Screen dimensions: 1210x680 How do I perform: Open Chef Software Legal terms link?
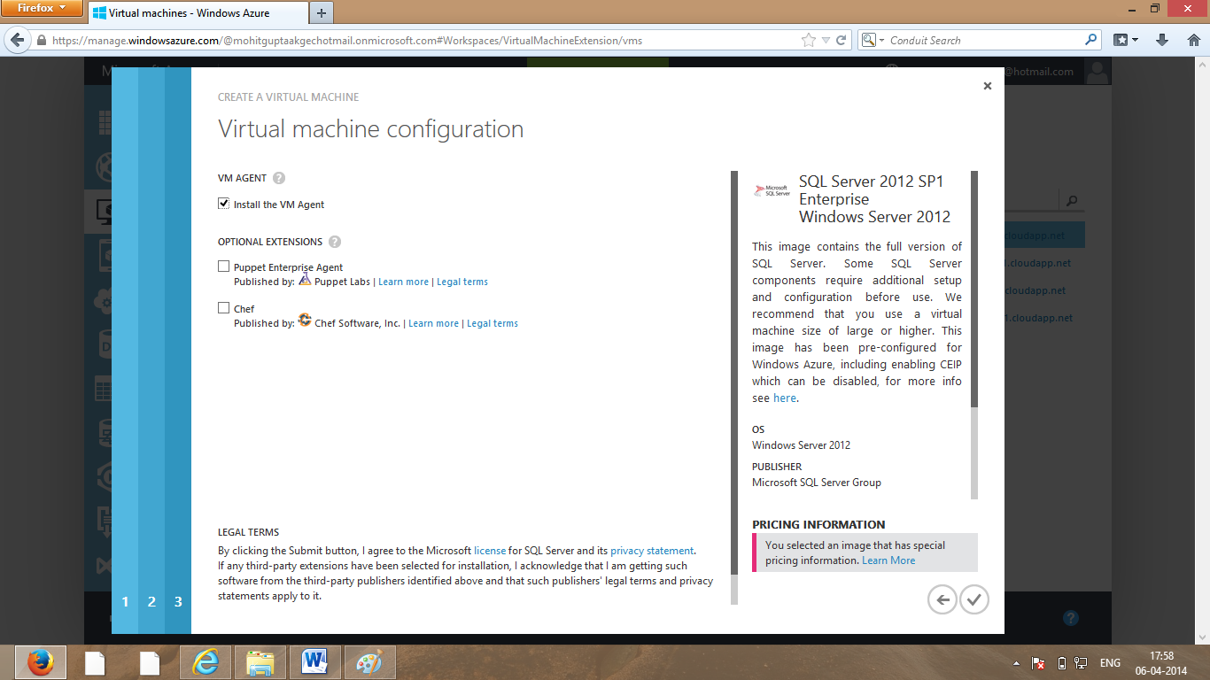coord(493,323)
